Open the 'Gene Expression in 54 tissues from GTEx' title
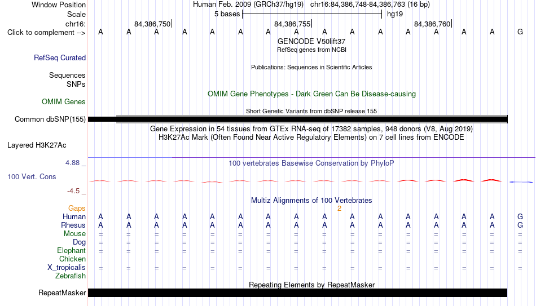Screen dimensions: 536x306 click(311, 128)
